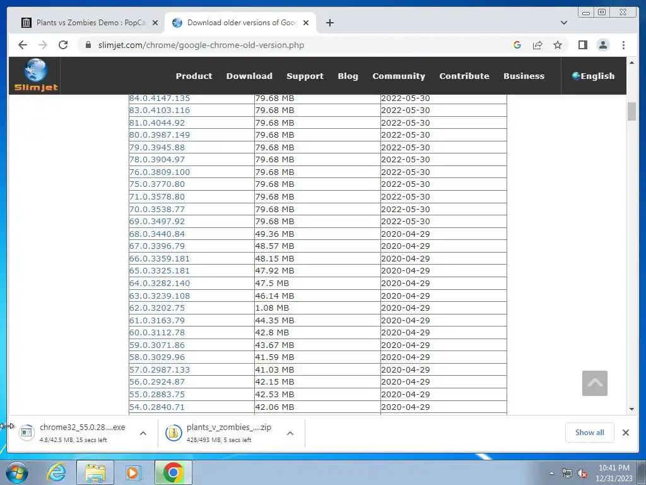Click the page scrollbar thumb

tap(631, 111)
